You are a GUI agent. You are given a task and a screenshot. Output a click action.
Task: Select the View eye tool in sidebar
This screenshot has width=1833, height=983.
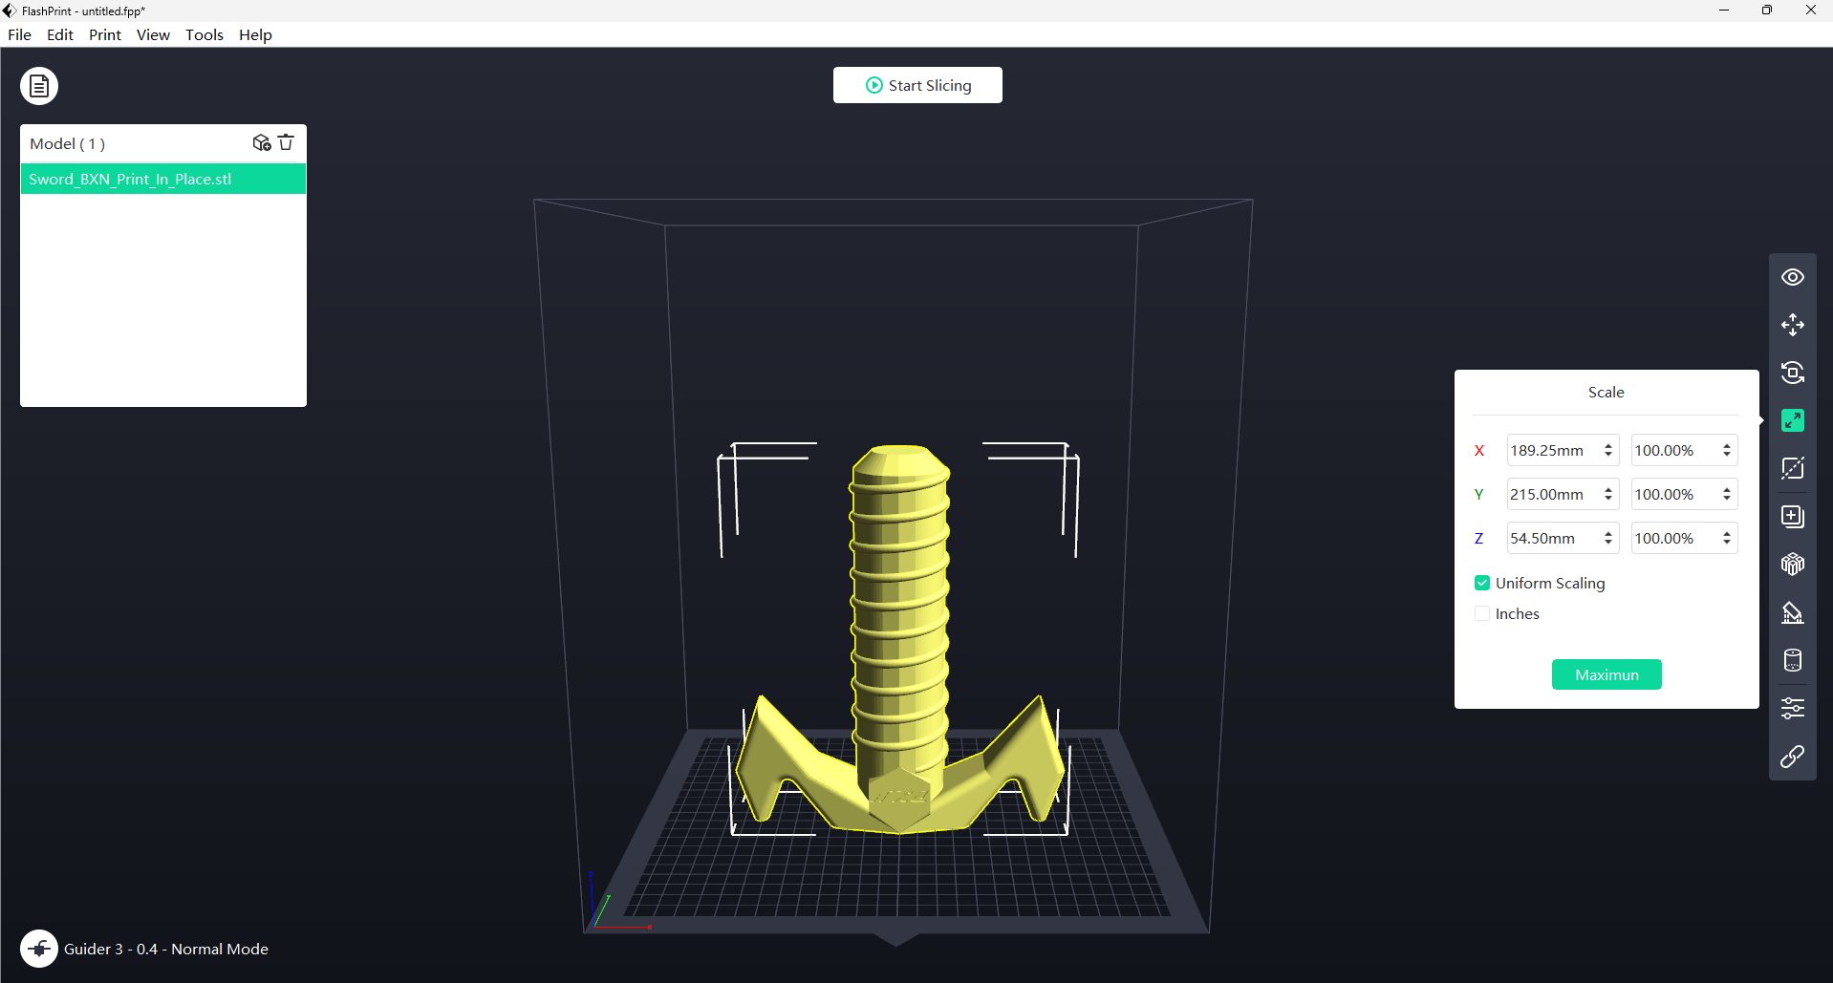[1792, 277]
